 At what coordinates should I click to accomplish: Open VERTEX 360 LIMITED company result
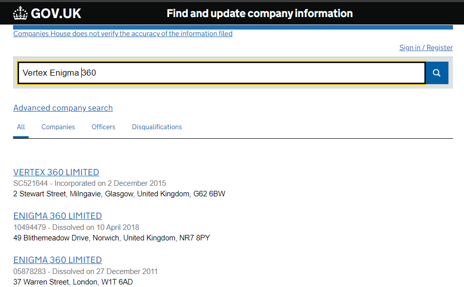(x=56, y=172)
